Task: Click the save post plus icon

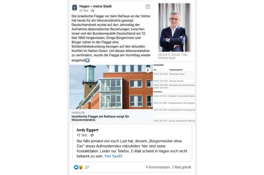Action: [x=148, y=7]
